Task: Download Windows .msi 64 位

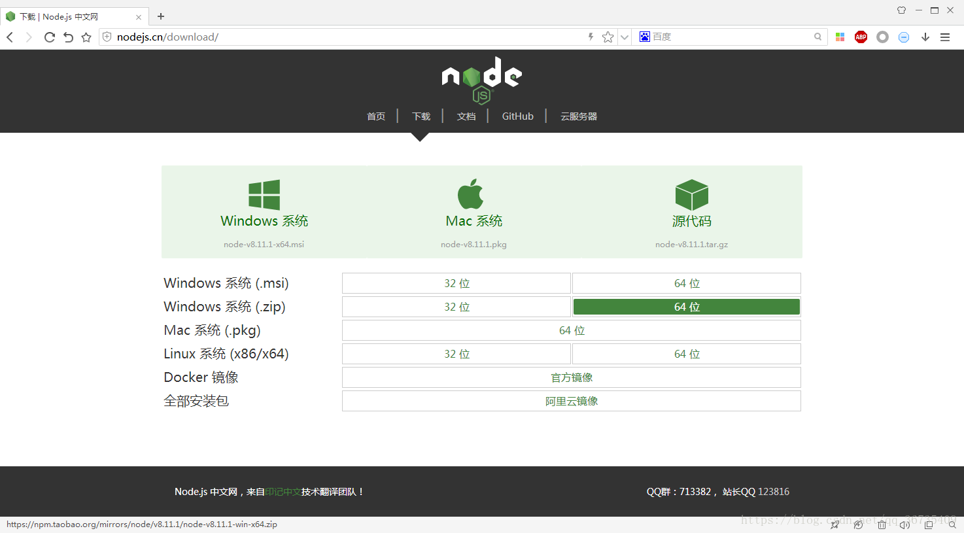Action: (687, 283)
